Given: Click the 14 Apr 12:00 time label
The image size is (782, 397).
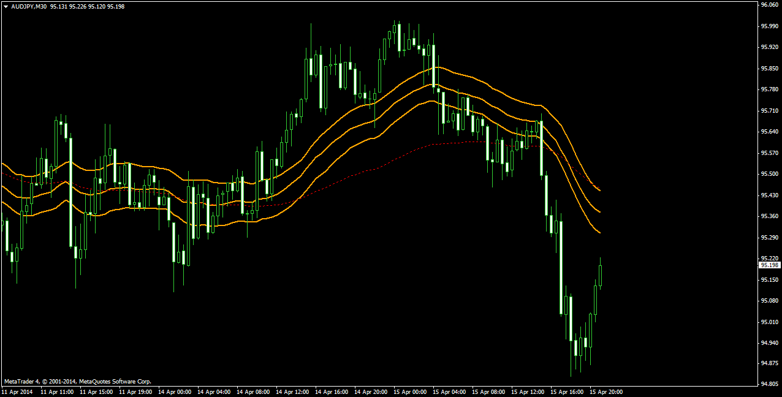Looking at the screenshot, I should pyautogui.click(x=293, y=391).
